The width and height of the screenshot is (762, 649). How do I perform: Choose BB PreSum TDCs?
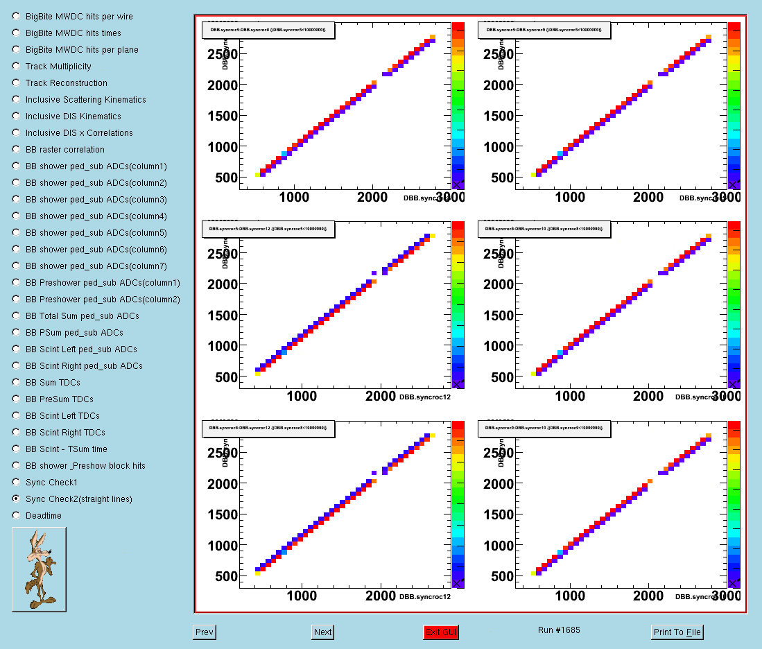click(53, 399)
